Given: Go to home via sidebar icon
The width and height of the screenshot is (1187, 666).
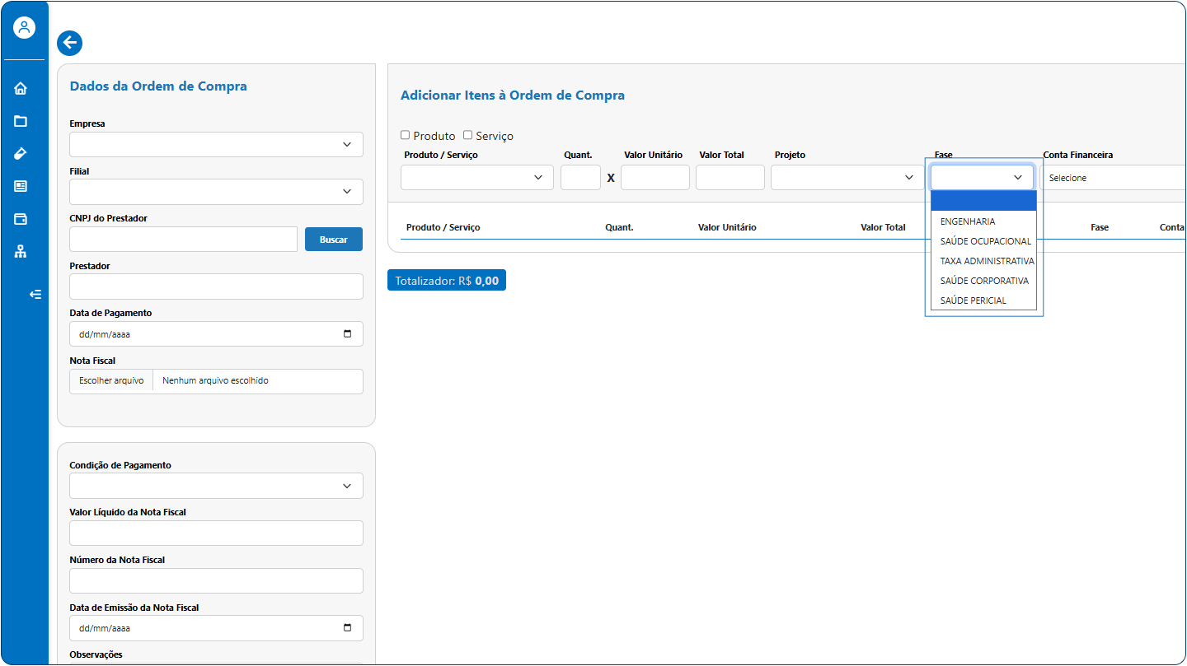Looking at the screenshot, I should [21, 89].
